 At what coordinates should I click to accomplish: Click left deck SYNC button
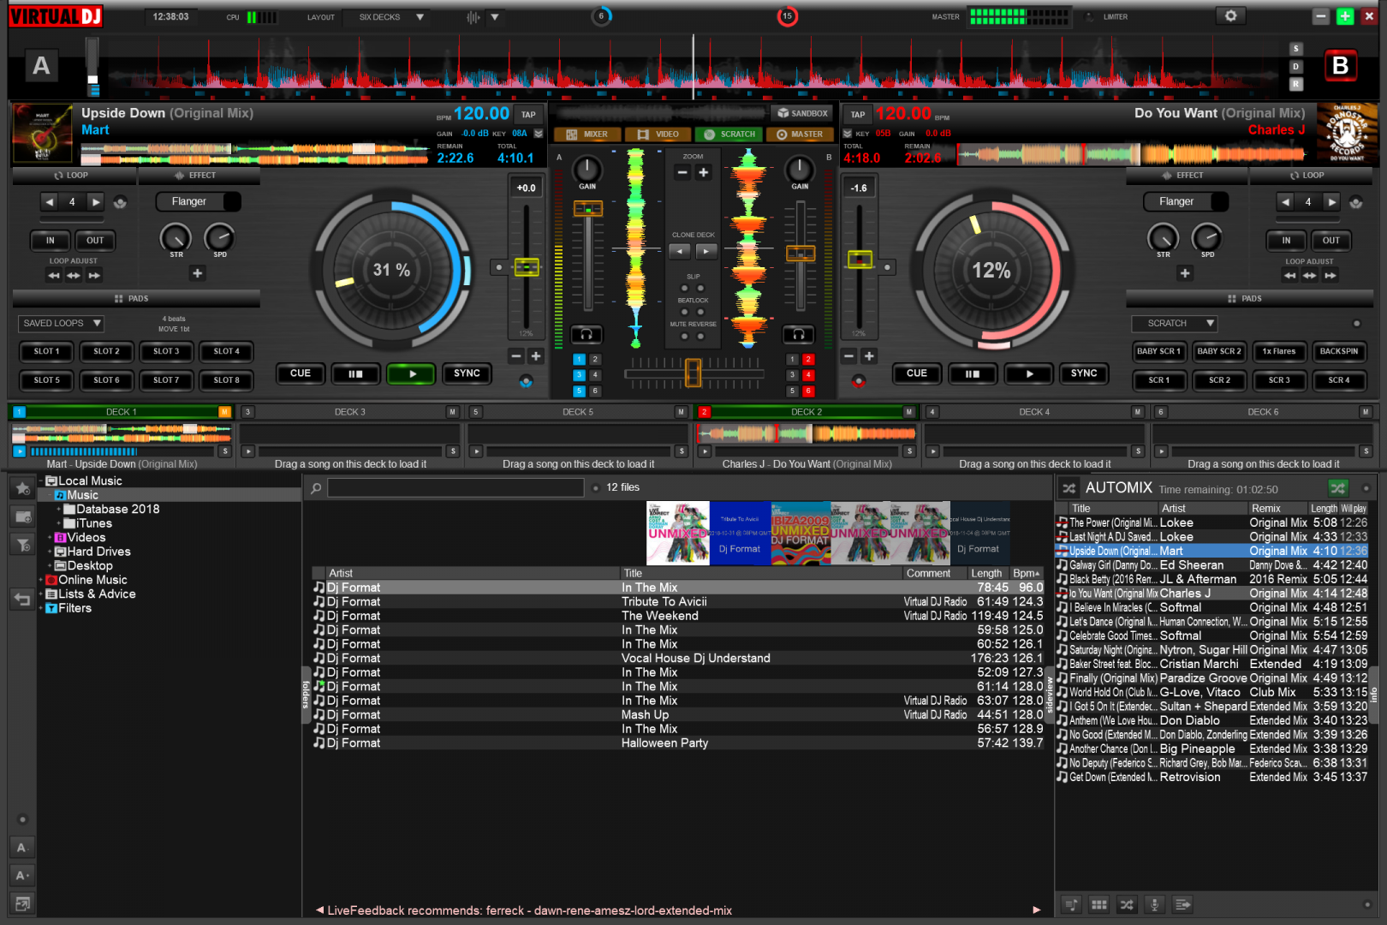coord(467,373)
